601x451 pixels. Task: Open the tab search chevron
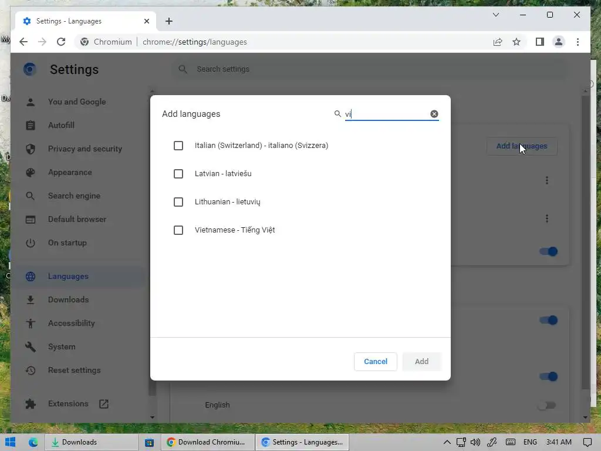[x=495, y=15]
